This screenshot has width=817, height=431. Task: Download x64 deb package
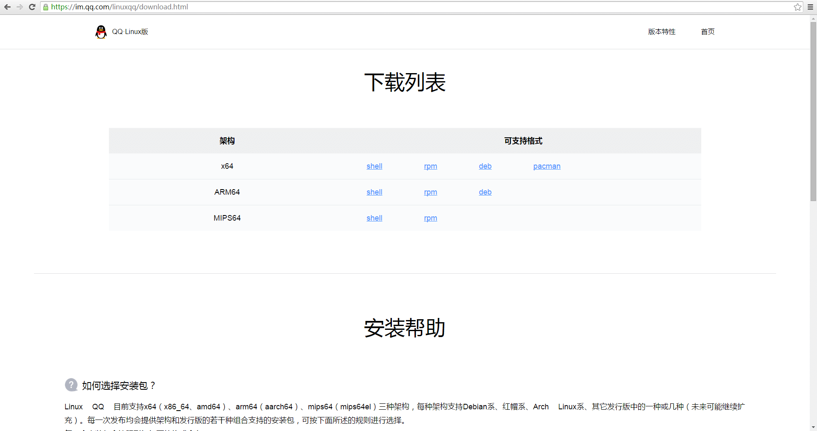tap(485, 166)
